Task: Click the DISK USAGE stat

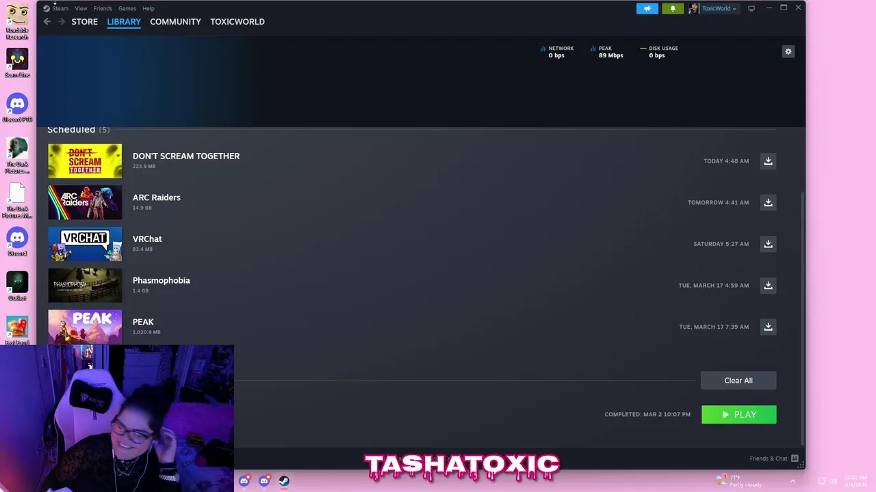Action: point(658,52)
